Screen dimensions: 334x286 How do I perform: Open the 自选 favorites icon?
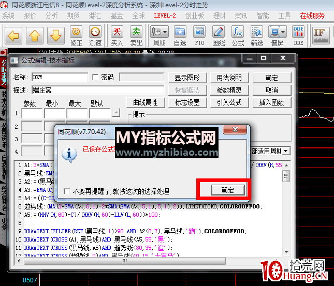click(x=180, y=32)
